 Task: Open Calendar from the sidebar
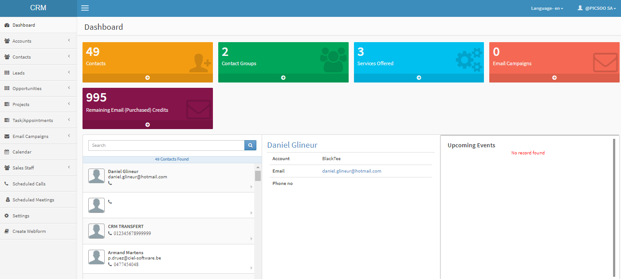(x=39, y=152)
